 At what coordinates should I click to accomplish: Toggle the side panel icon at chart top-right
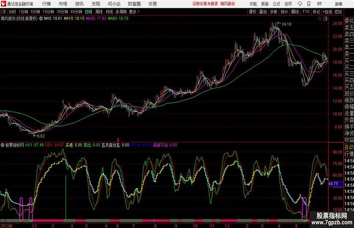point(325,19)
